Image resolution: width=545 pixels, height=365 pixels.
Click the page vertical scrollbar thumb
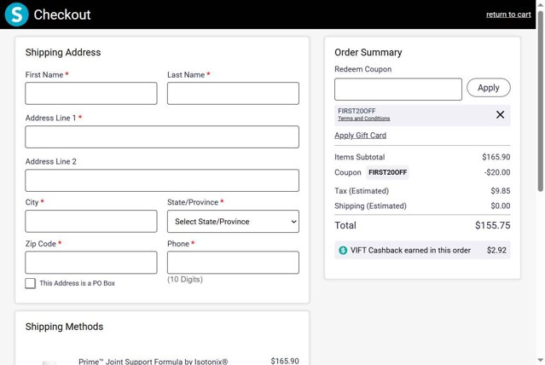point(540,101)
